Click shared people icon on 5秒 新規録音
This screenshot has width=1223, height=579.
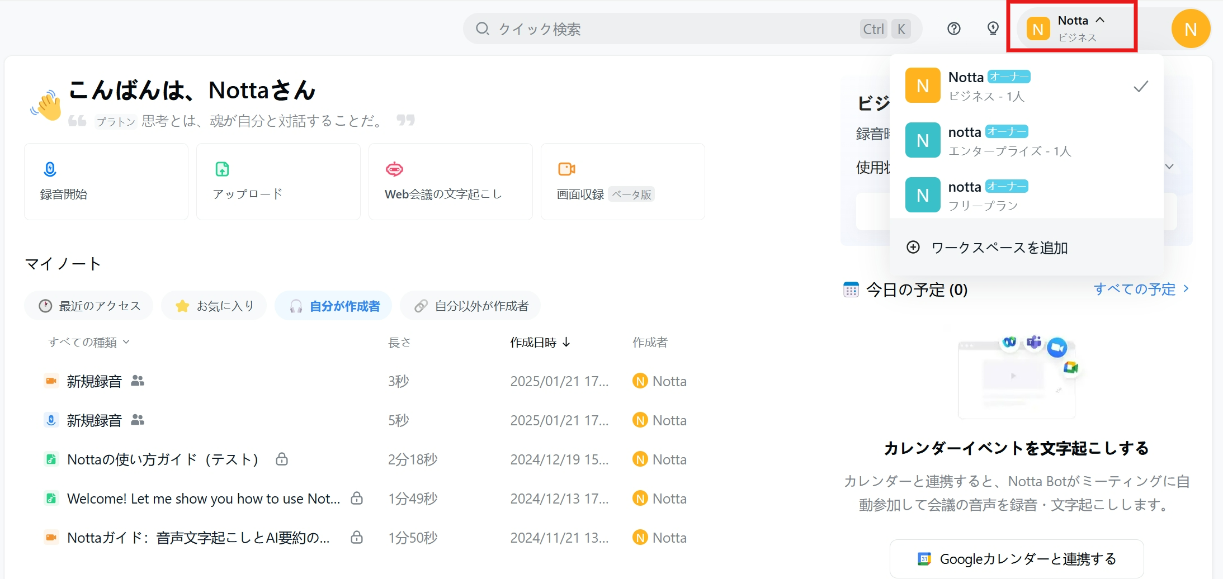click(138, 420)
